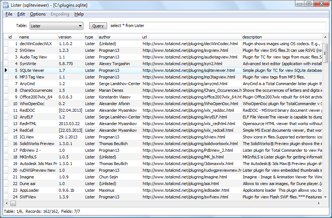332x218 pixels.
Task: Select the Office2007wlx_64 name cell
Action: tap(38, 97)
